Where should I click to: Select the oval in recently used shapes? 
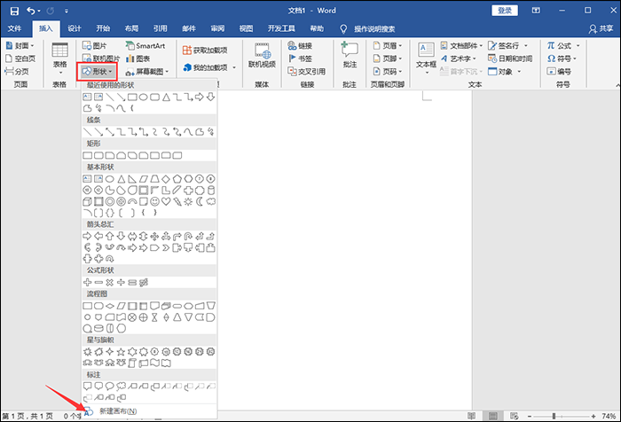(x=144, y=97)
